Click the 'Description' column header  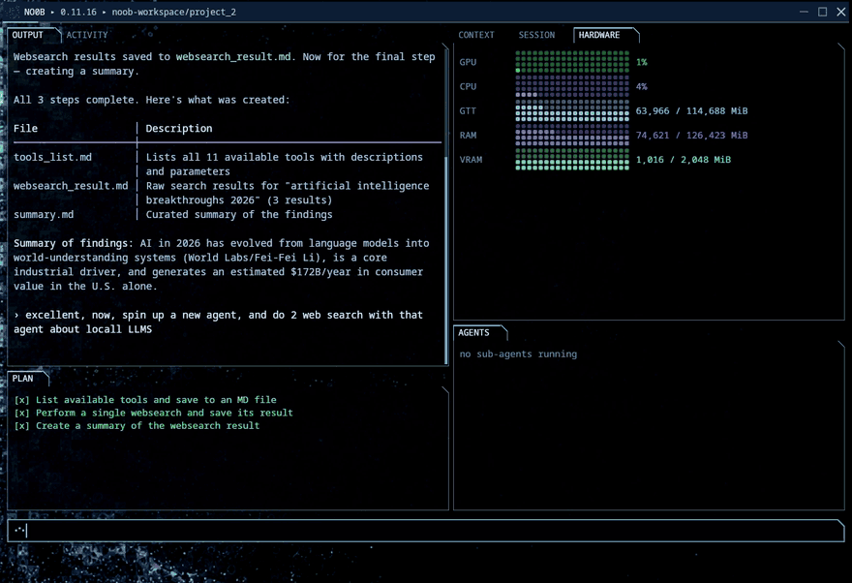[x=179, y=128]
